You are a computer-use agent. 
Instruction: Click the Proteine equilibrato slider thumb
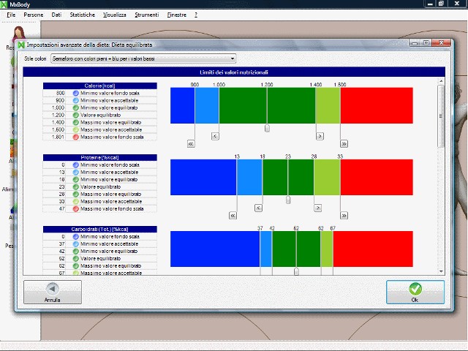coord(288,200)
